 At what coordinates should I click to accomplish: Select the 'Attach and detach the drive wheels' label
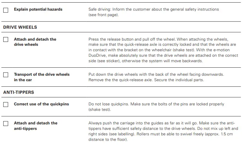[35, 42]
